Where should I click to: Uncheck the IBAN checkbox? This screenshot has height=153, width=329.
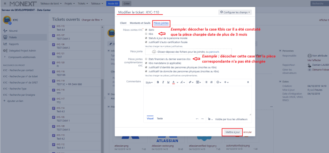point(146,30)
